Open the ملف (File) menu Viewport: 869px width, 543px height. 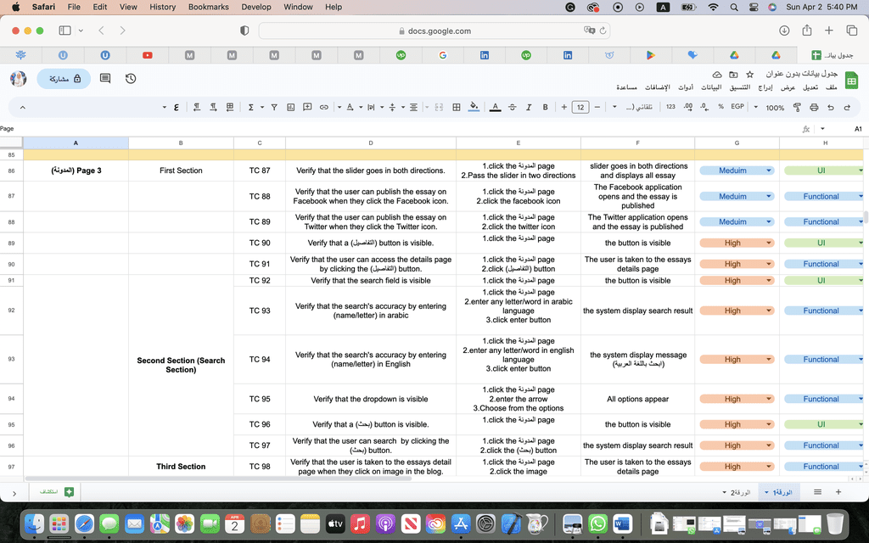pyautogui.click(x=832, y=87)
